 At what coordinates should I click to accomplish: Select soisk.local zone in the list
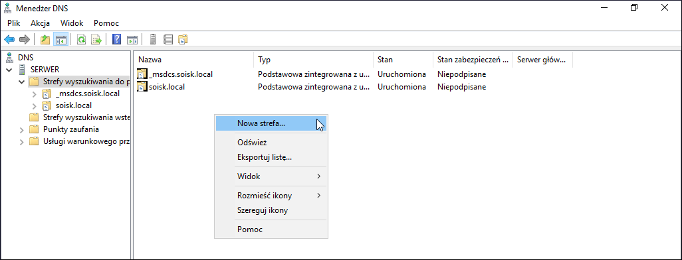[x=167, y=87]
